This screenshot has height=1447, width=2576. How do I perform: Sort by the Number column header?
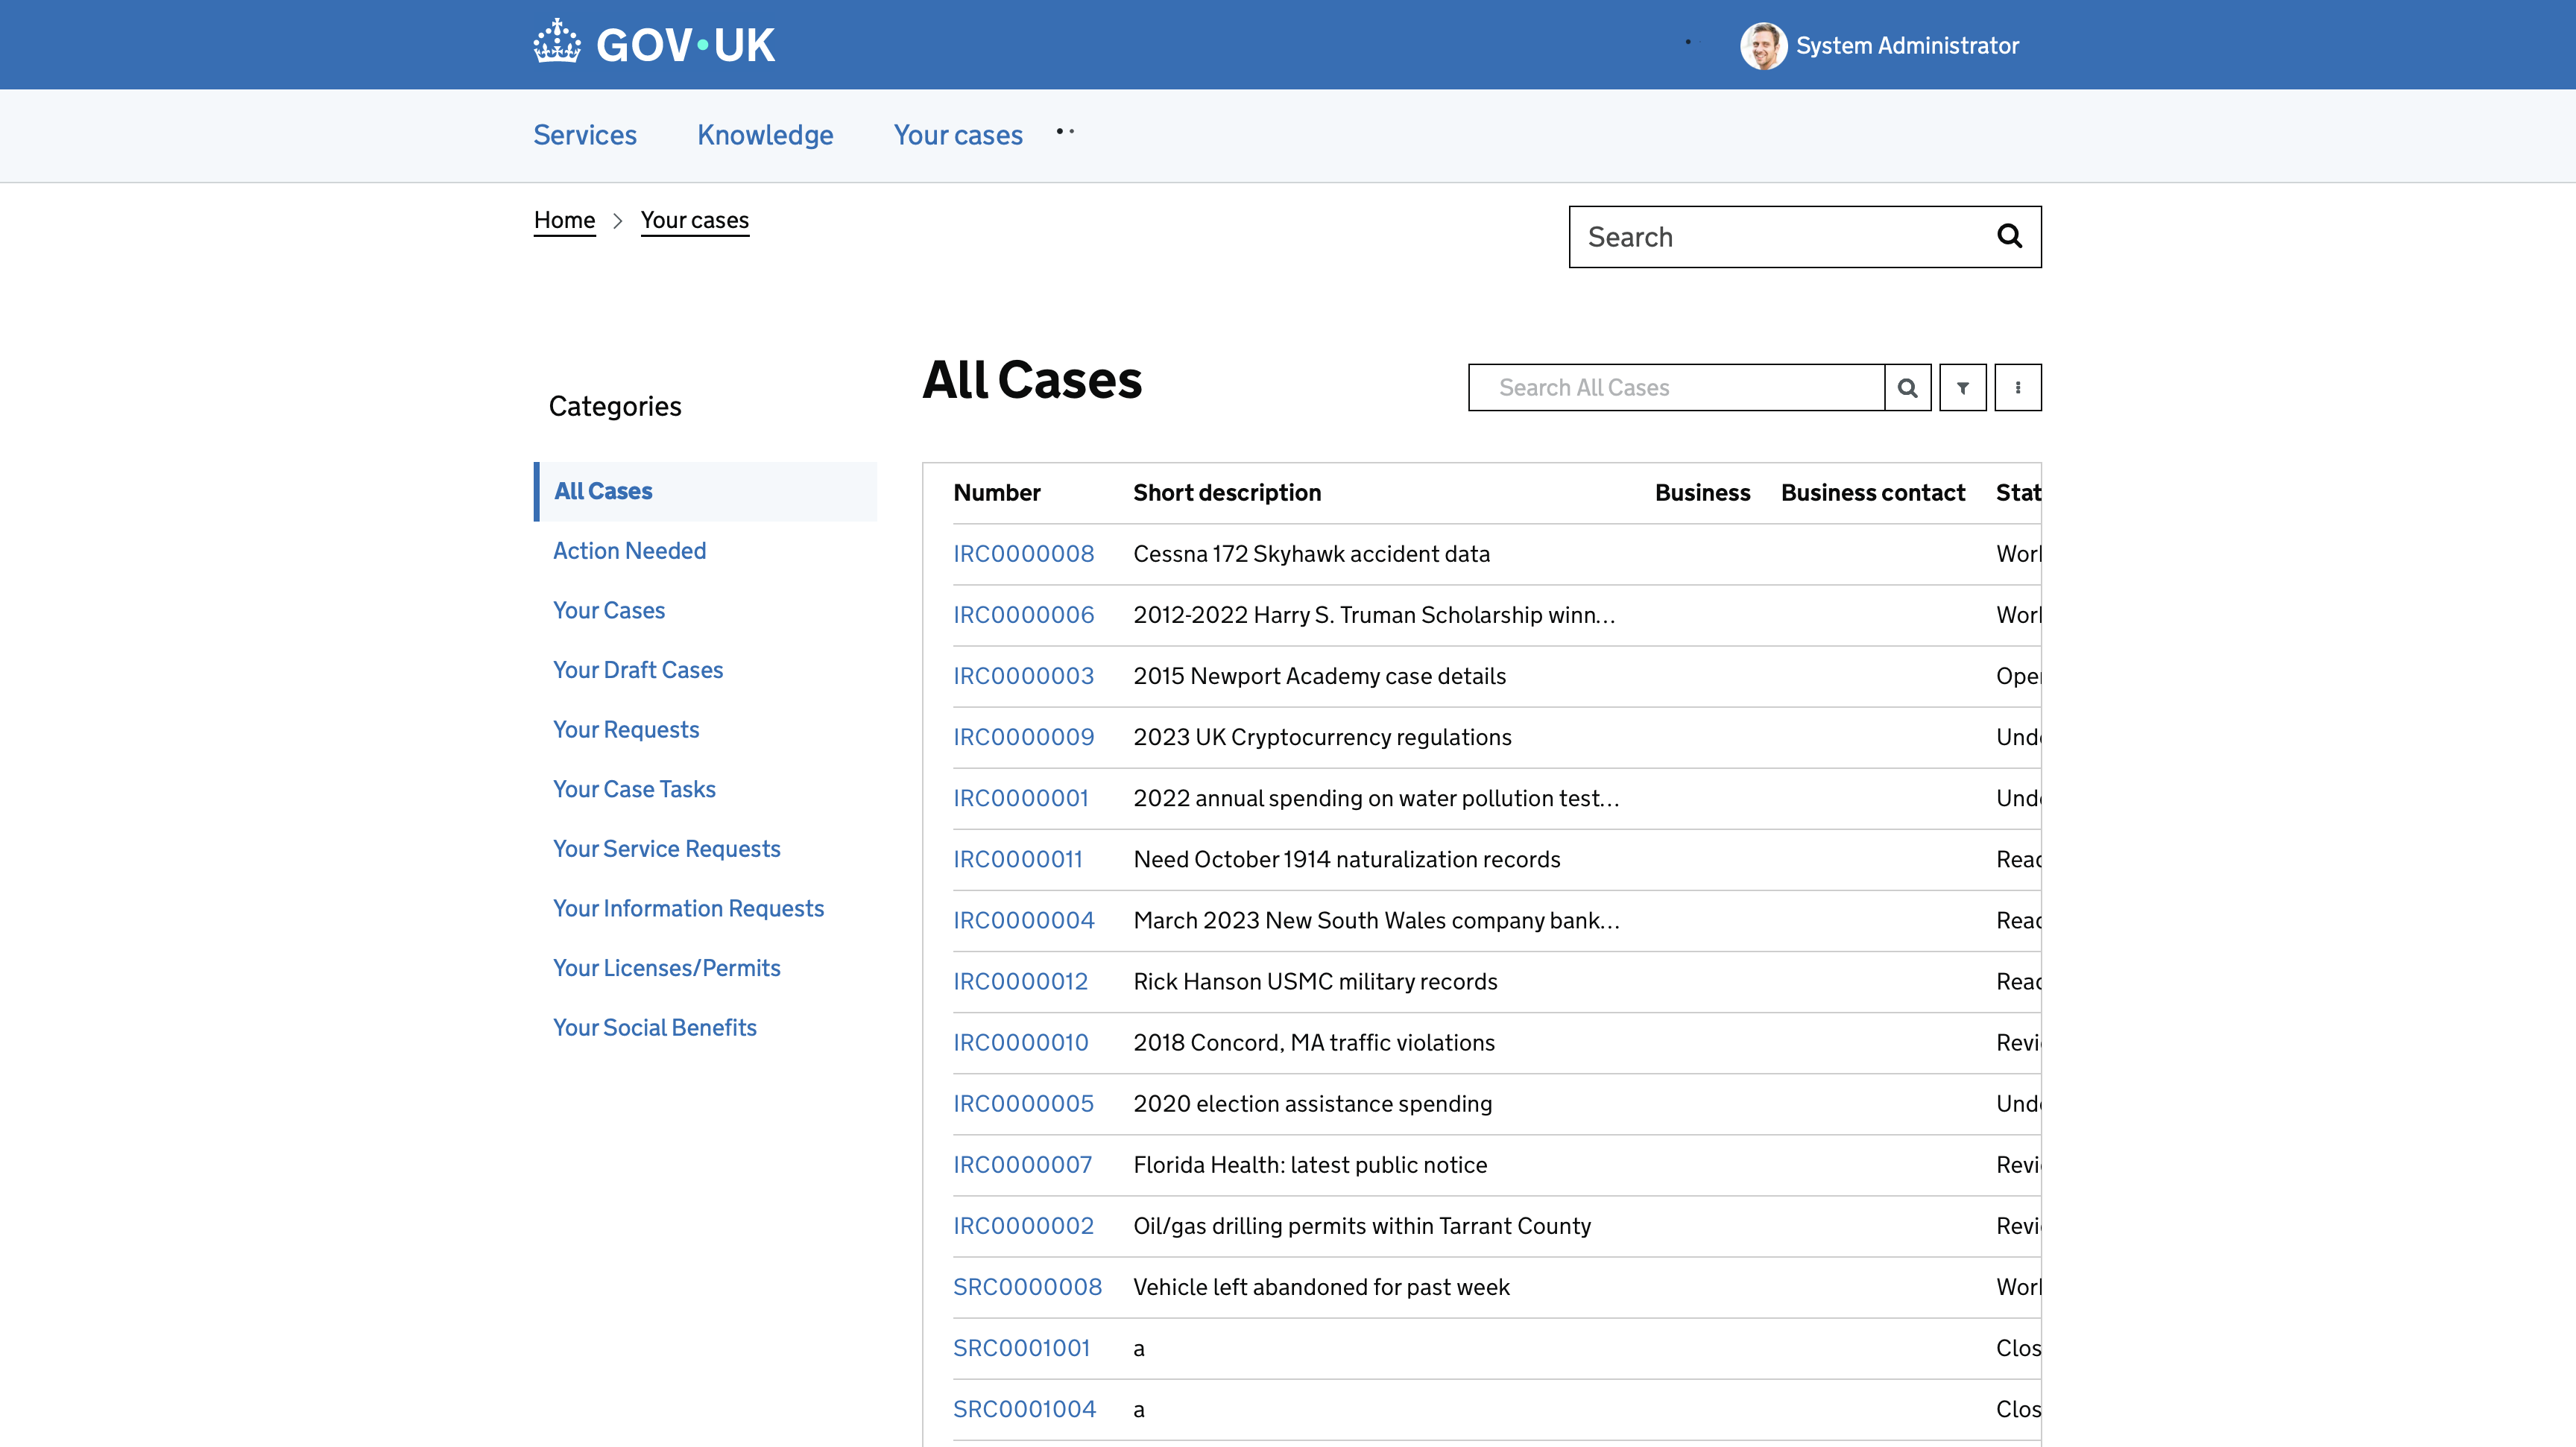click(x=996, y=493)
